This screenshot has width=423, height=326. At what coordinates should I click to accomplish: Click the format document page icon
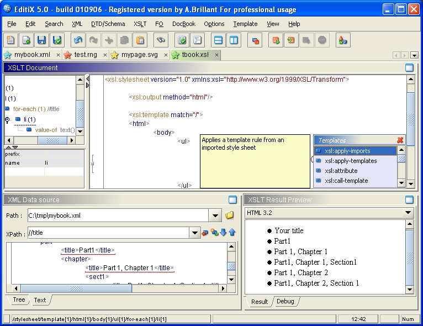coord(198,40)
